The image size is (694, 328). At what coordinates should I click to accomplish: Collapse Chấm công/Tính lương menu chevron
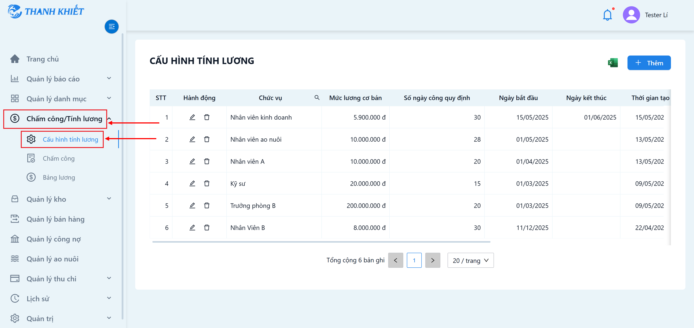[109, 119]
